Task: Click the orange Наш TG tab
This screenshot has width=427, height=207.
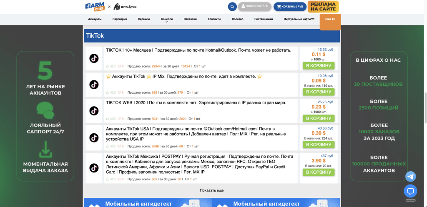Action: click(330, 22)
